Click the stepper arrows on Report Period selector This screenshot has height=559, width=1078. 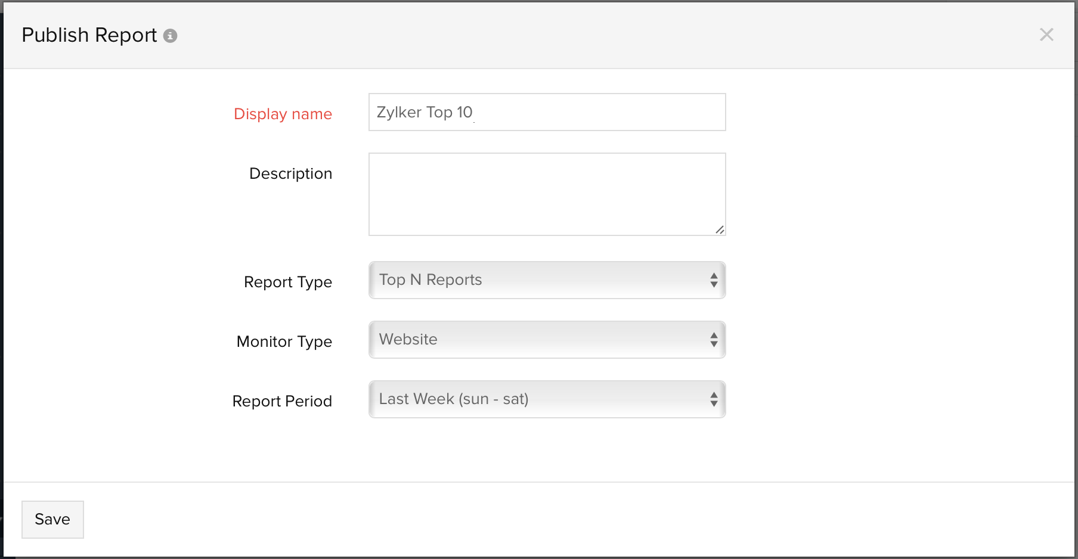[713, 399]
